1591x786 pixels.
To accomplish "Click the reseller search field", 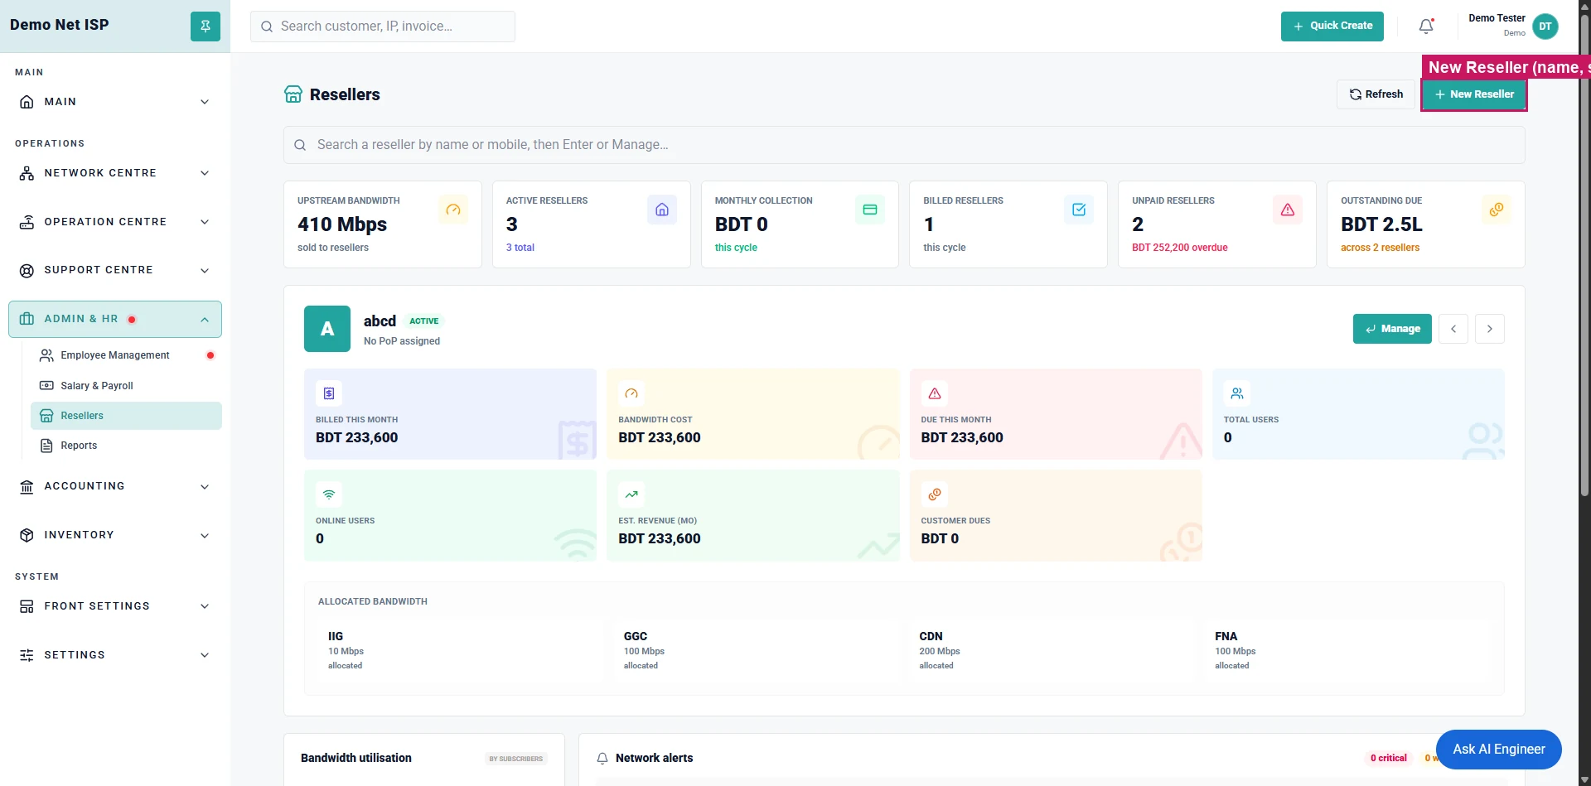I will tap(904, 145).
